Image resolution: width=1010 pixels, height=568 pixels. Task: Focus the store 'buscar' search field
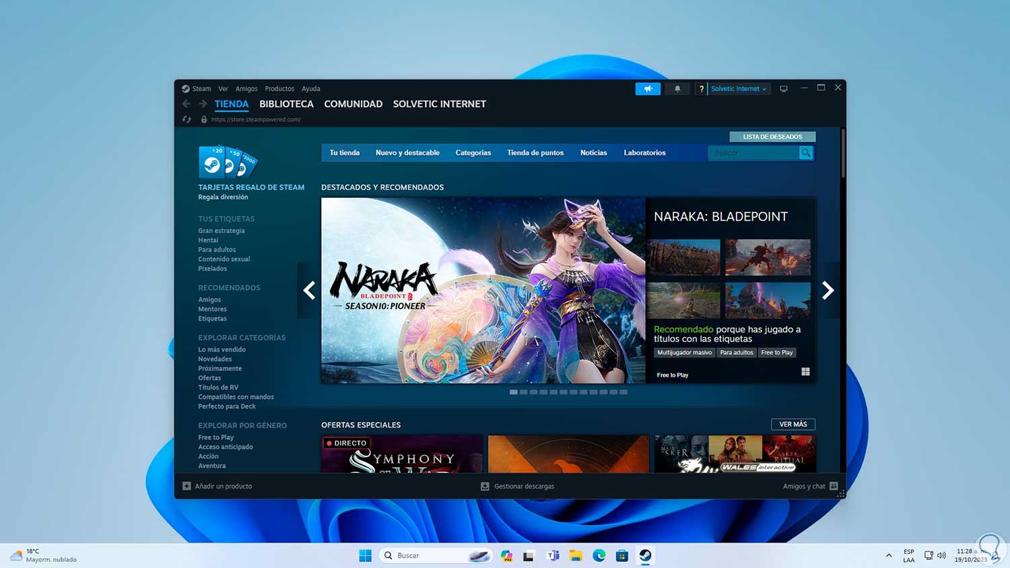click(753, 153)
